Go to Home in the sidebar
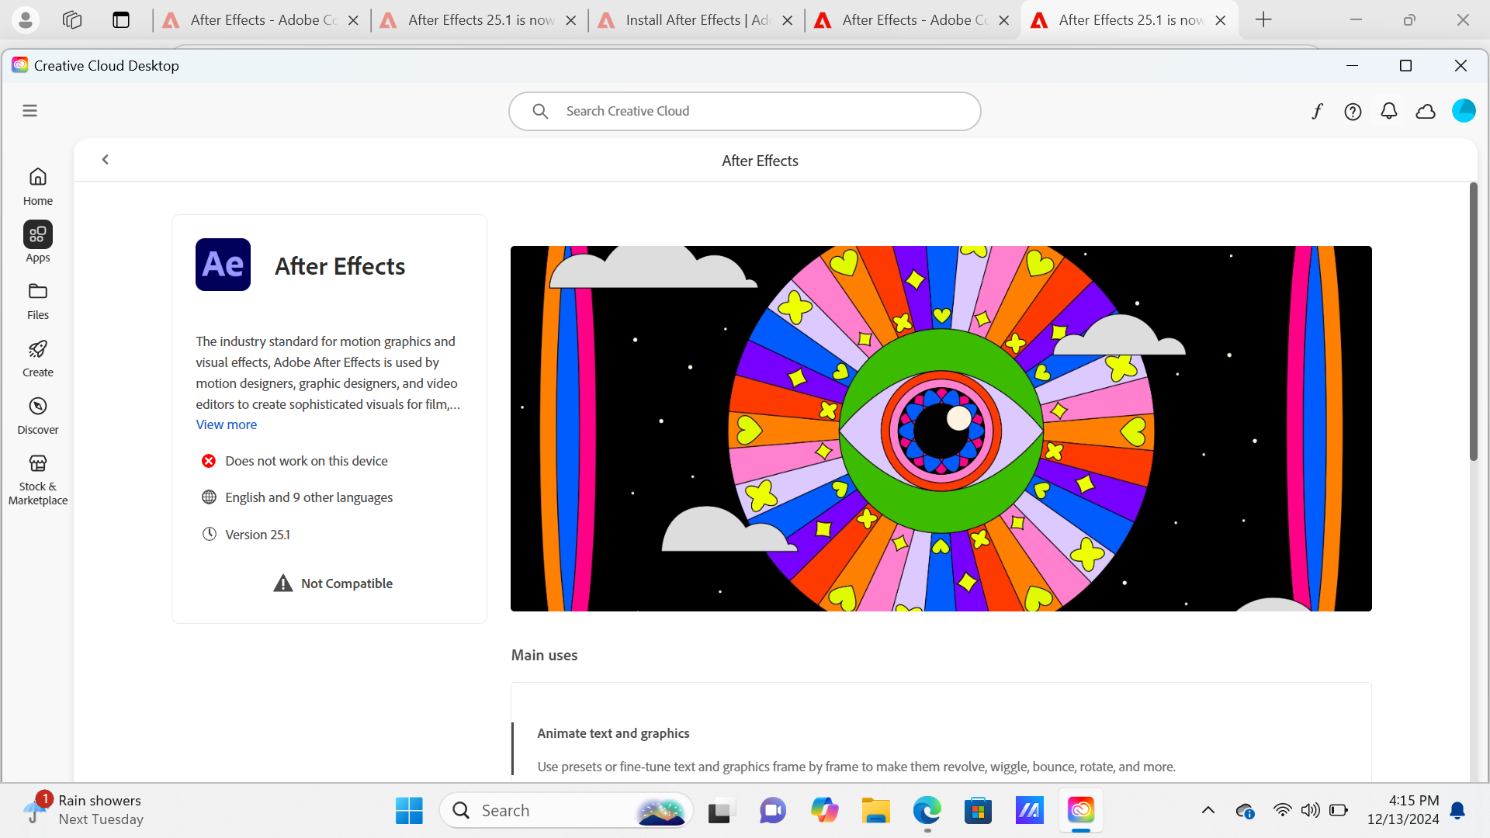Screen dimensions: 1490x838 (37, 185)
